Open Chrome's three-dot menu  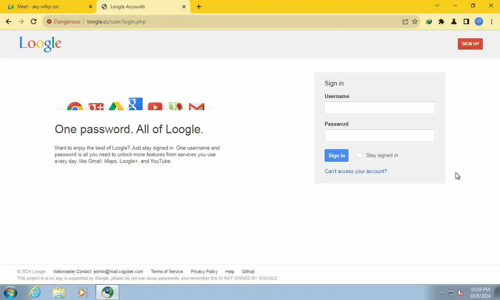point(491,22)
